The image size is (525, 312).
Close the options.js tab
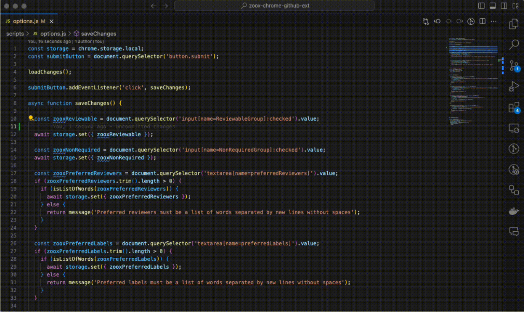(x=52, y=21)
